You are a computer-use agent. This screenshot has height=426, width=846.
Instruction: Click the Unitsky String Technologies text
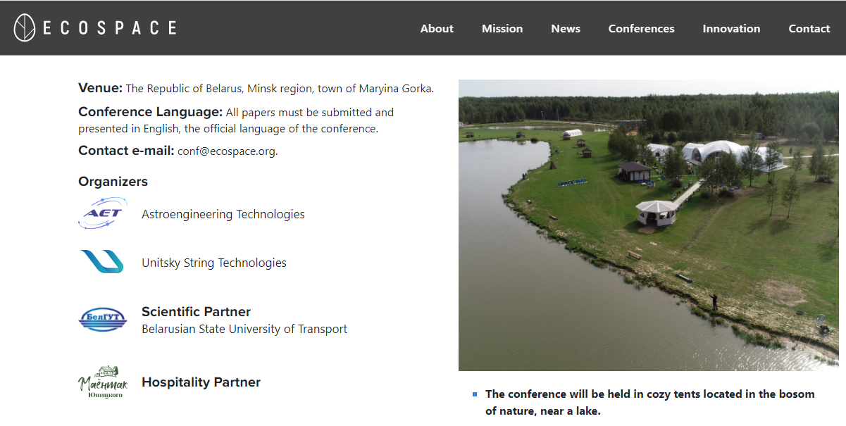(x=214, y=263)
